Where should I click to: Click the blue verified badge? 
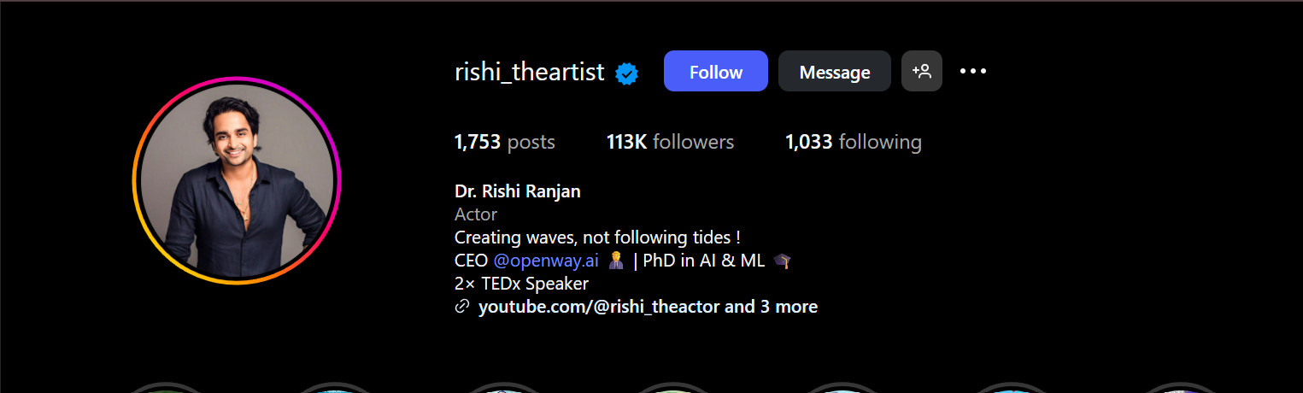(x=627, y=73)
